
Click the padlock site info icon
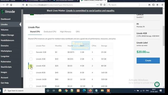tap(27, 5)
